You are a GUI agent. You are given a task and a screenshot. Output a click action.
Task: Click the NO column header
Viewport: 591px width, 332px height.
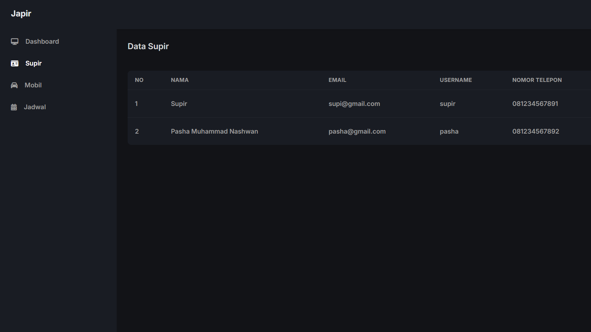coord(139,80)
